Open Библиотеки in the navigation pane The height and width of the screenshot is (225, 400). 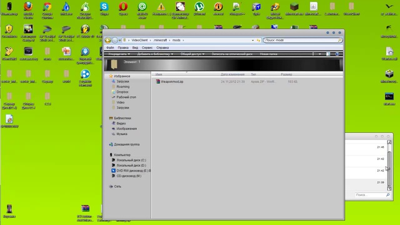(122, 118)
